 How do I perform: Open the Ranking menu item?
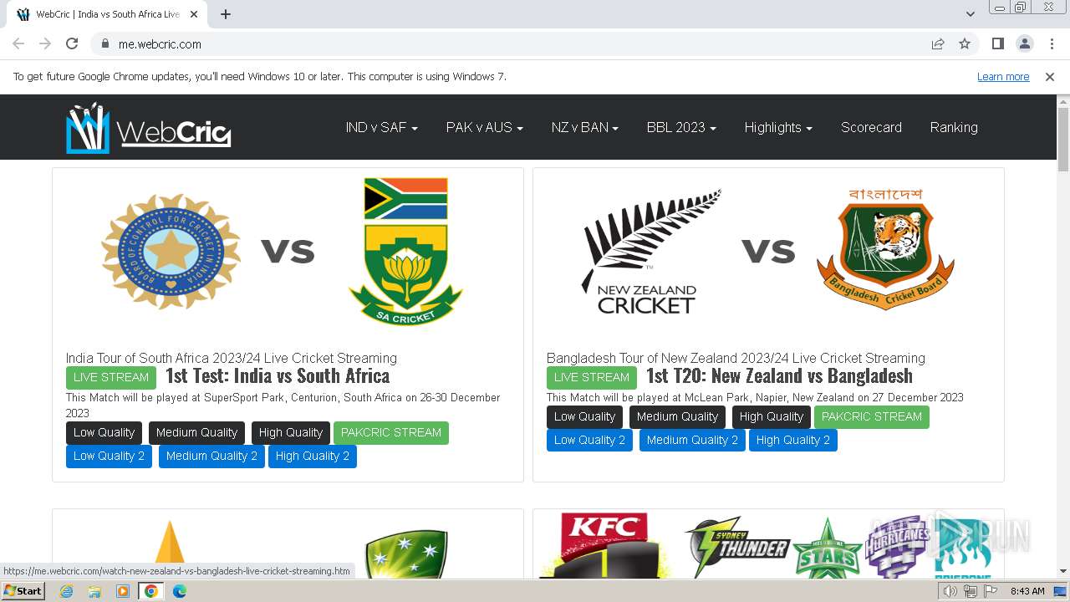click(954, 127)
